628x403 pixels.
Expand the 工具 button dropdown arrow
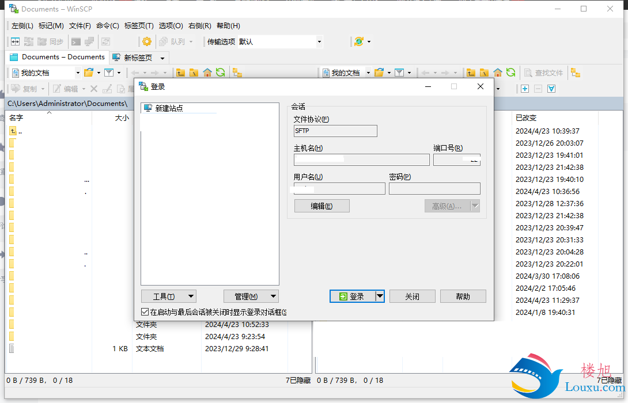[191, 296]
